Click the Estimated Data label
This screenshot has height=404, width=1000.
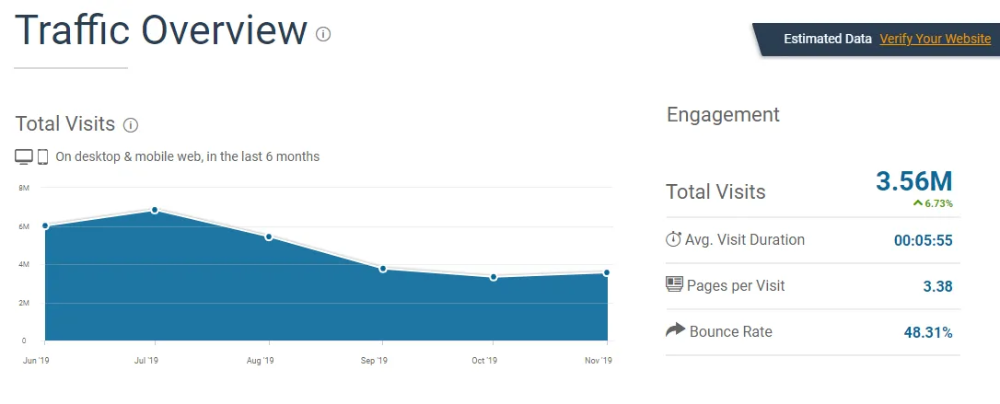[x=827, y=39]
